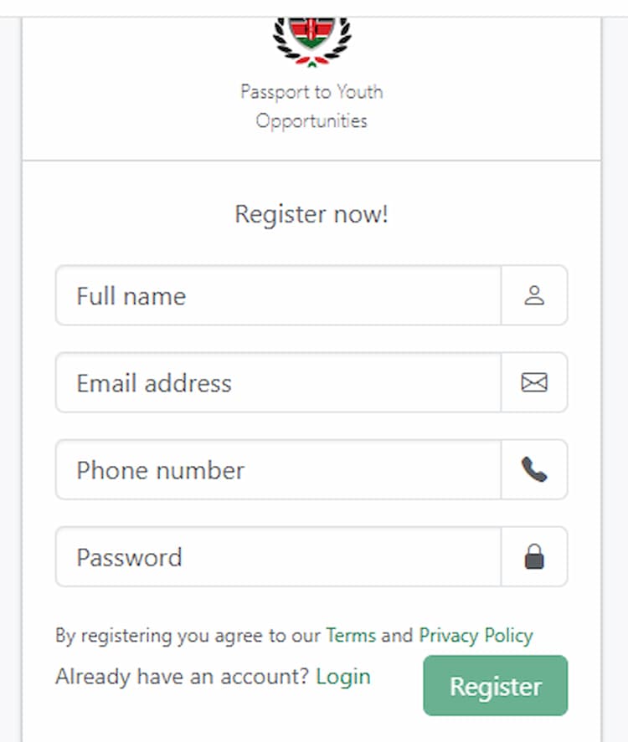Click the Login link for existing accounts
Viewport: 628px width, 742px height.
[345, 676]
